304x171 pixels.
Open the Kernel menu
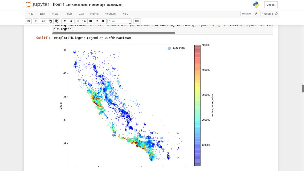(94, 14)
